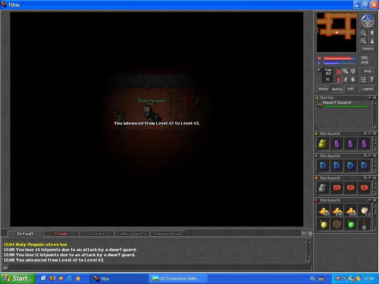379x284 pixels.
Task: Go up a level in red-rune Backpack
Action: pos(366,178)
